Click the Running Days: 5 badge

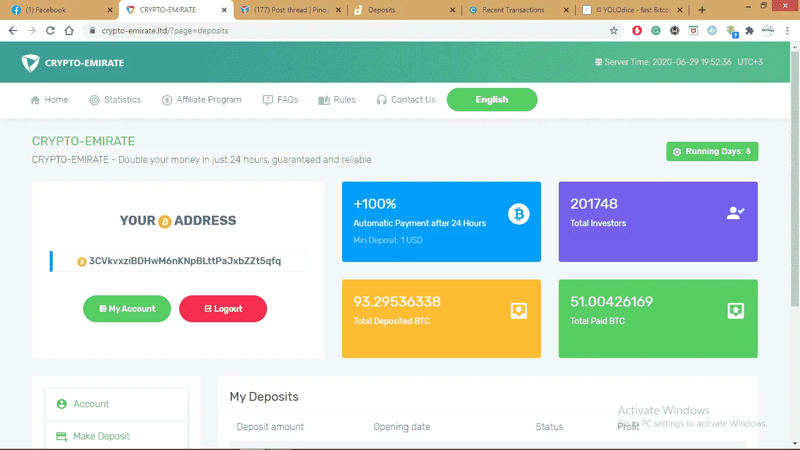[712, 152]
